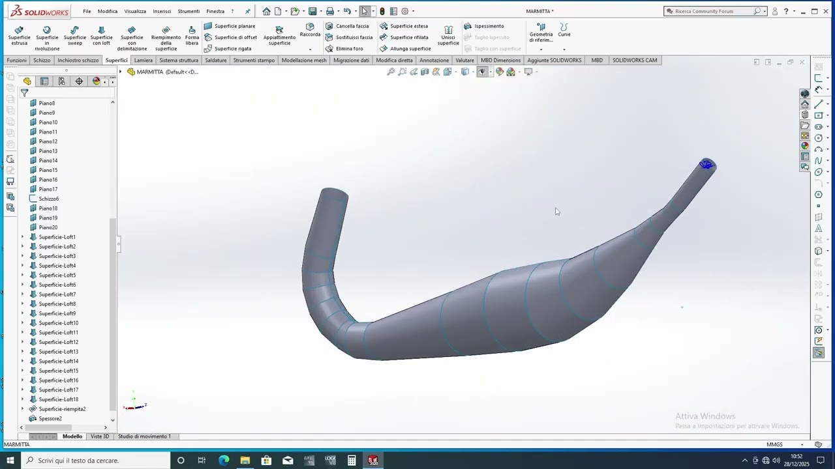Select the Superficie sweep tool
The width and height of the screenshot is (835, 469).
(x=75, y=36)
